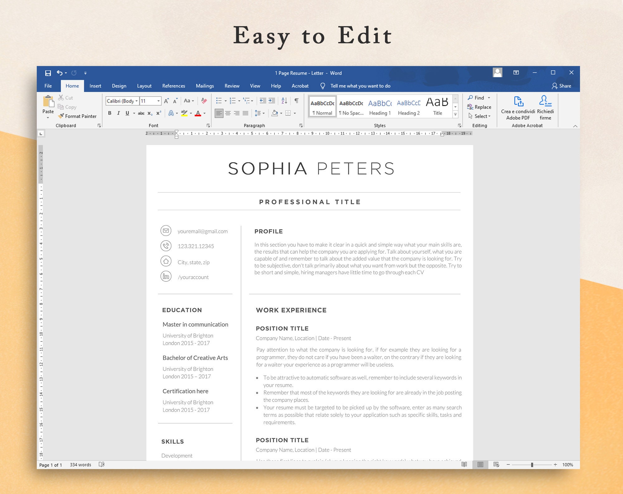Open the font size dropdown
The width and height of the screenshot is (623, 494).
coord(159,101)
